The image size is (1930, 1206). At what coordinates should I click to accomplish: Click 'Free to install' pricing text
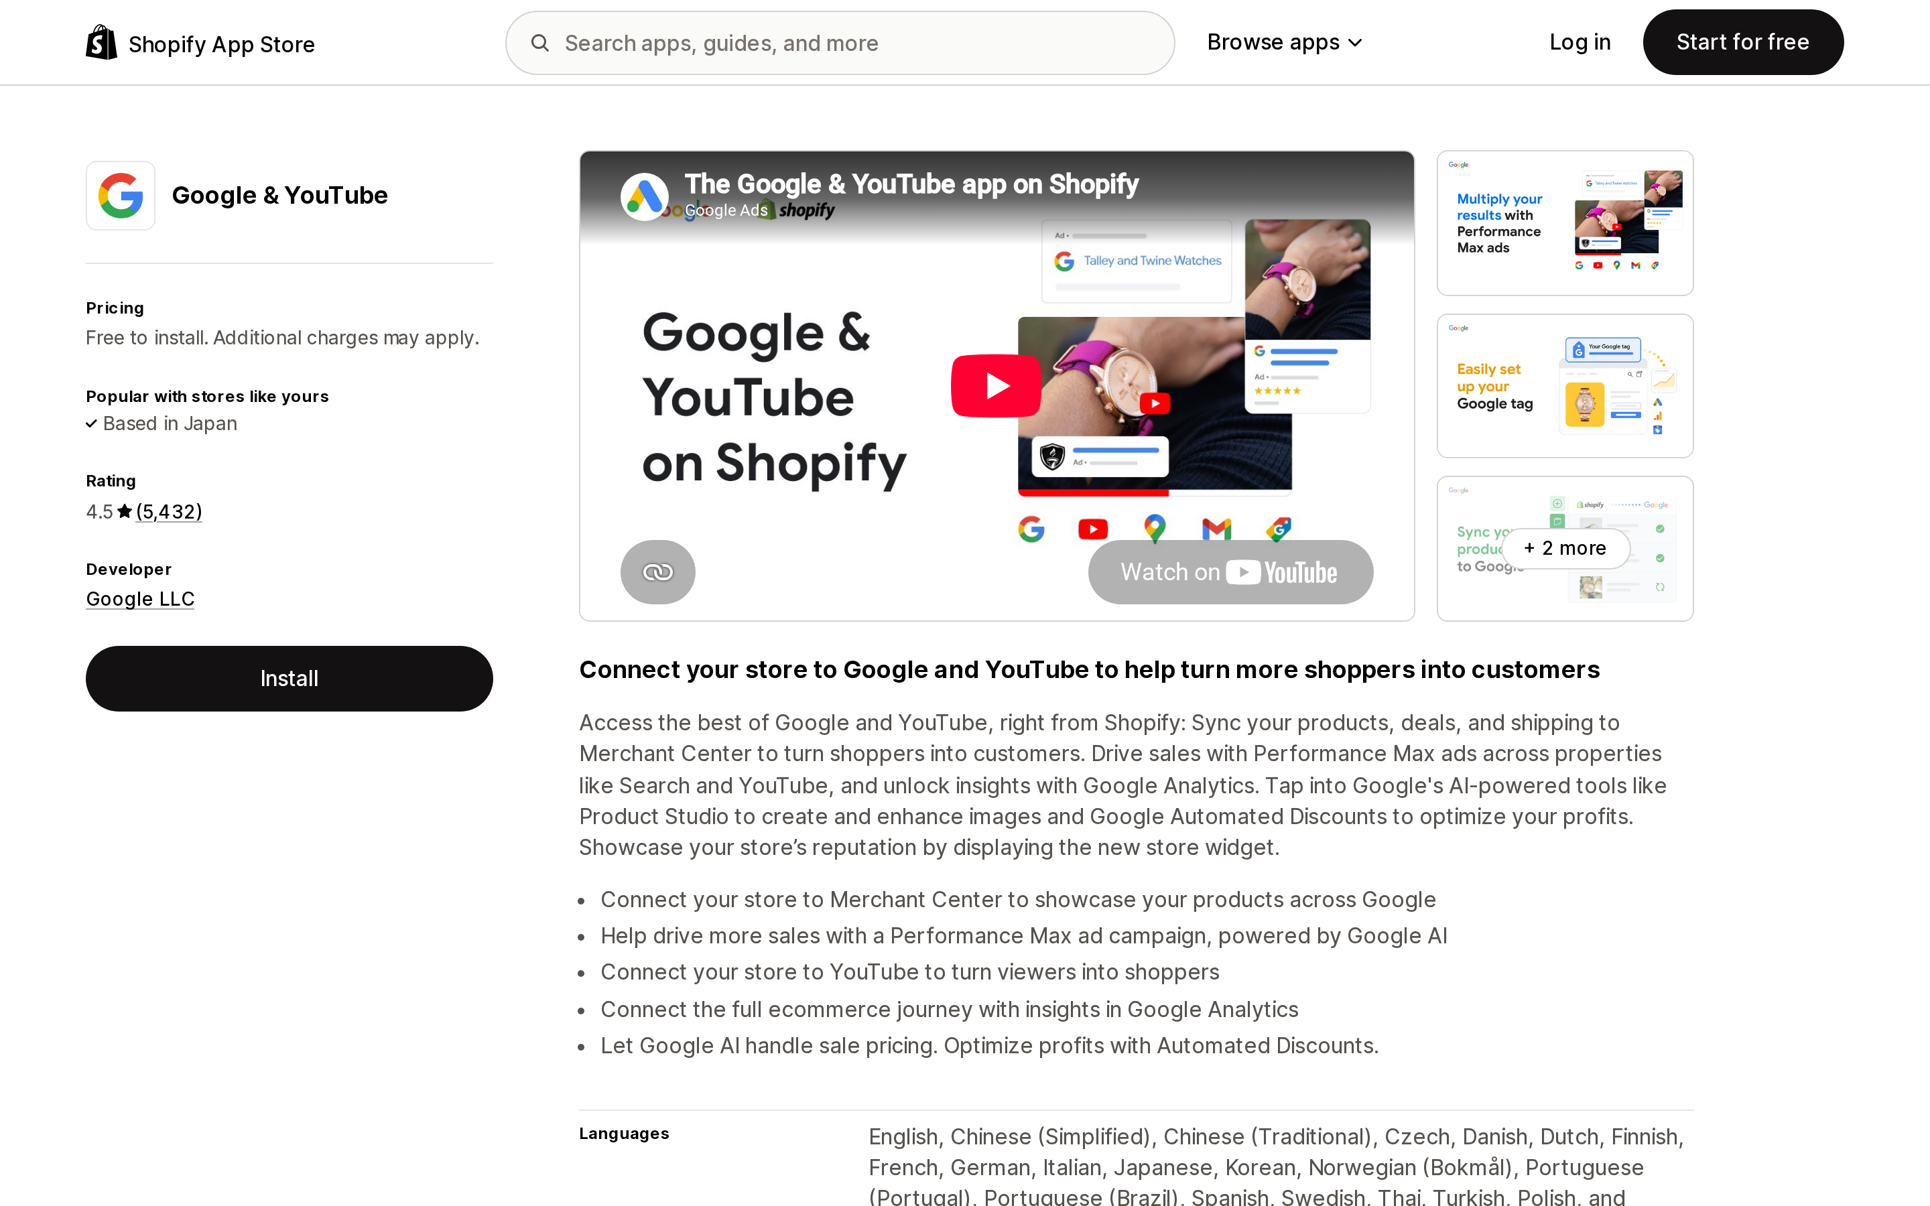click(x=282, y=338)
